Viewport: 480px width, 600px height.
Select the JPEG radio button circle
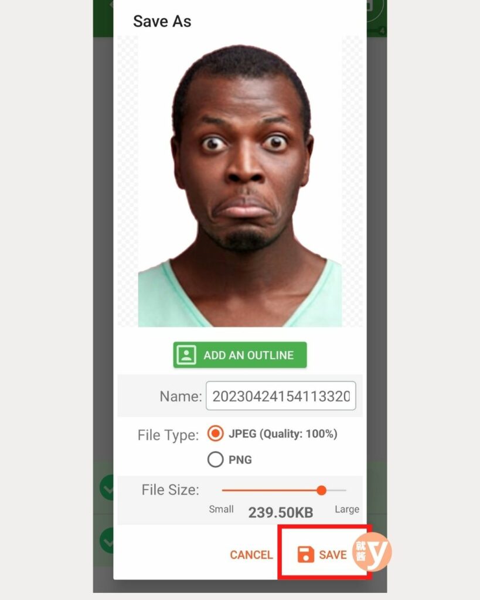tap(216, 434)
